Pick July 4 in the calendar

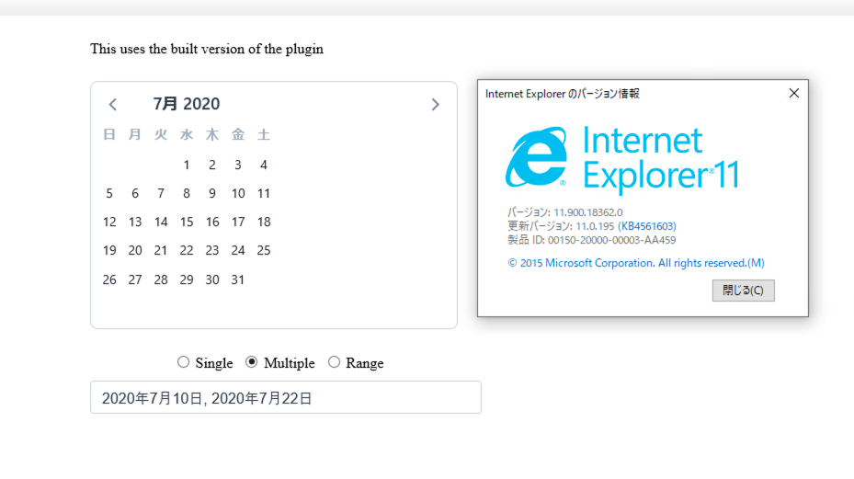(264, 165)
